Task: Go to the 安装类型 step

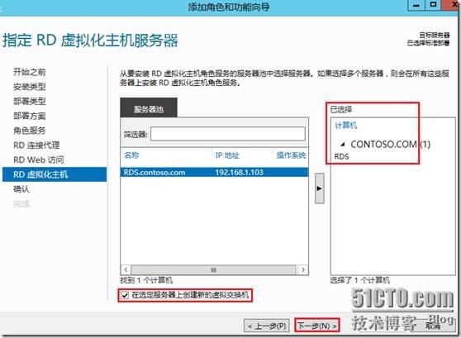Action: click(x=30, y=87)
